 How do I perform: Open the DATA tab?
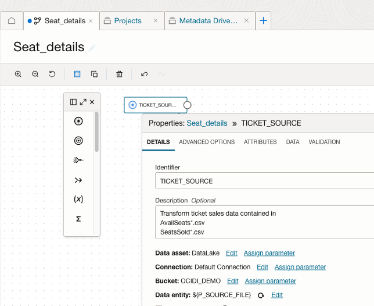coord(293,142)
